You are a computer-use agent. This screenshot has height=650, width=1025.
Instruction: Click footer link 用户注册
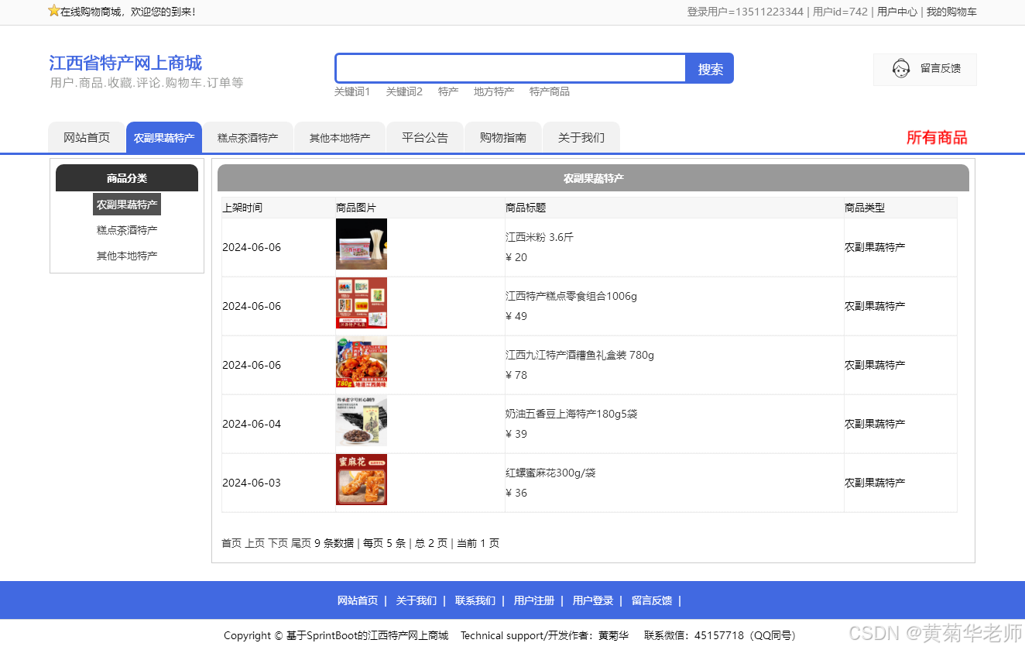coord(534,600)
